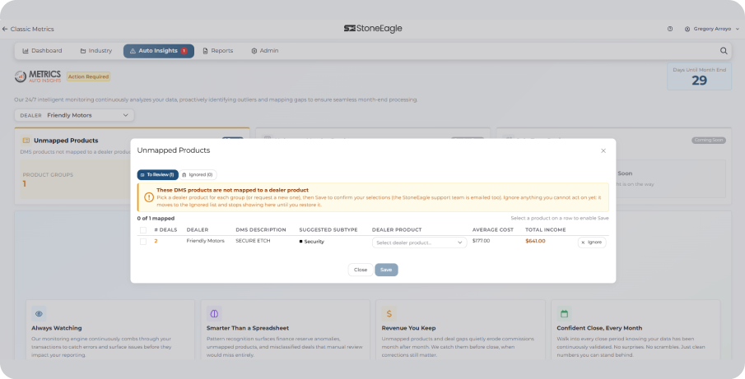Viewport: 745px width, 379px height.
Task: Click the AVERAGE COST column header
Action: click(x=493, y=230)
